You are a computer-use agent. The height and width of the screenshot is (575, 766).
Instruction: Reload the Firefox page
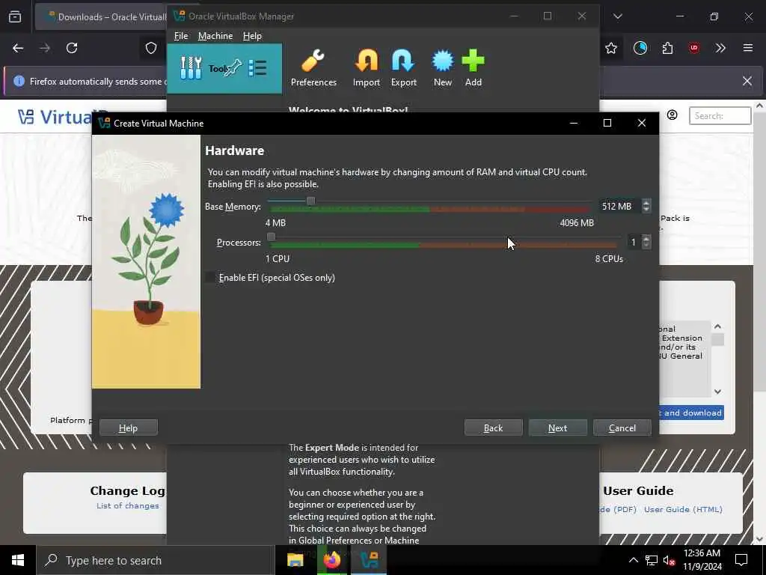click(x=72, y=48)
